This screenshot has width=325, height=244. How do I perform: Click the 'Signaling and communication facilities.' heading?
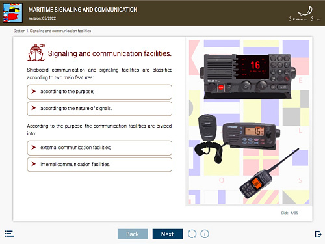click(110, 53)
